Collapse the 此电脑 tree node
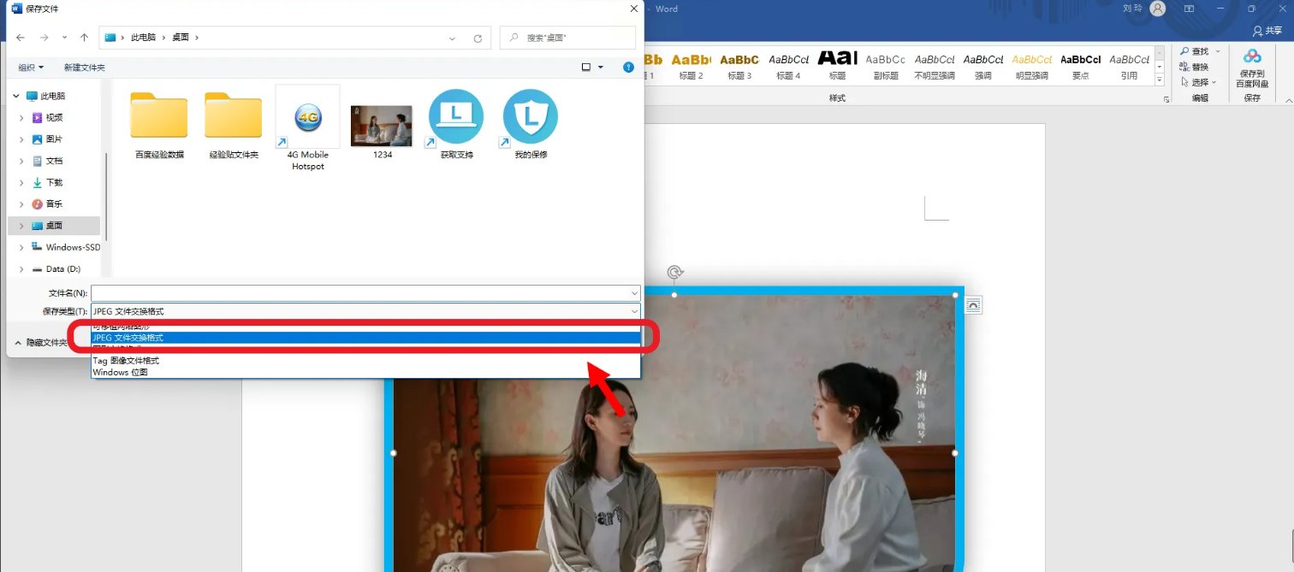This screenshot has height=572, width=1294. point(18,96)
